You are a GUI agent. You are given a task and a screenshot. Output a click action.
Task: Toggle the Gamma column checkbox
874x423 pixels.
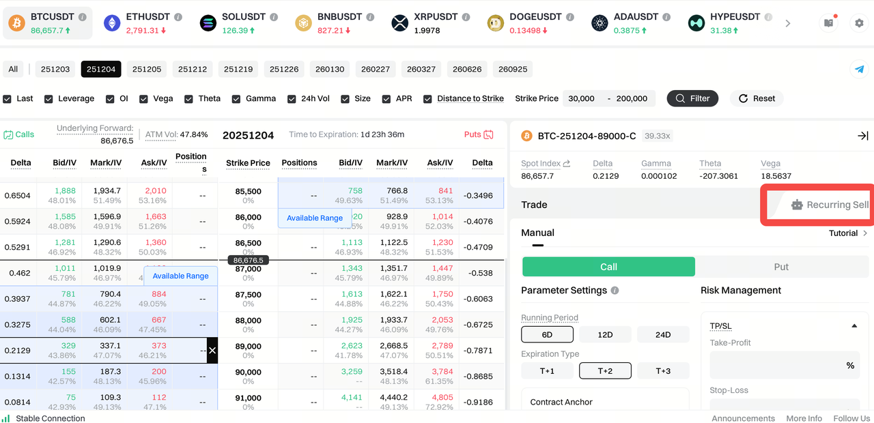pos(236,99)
